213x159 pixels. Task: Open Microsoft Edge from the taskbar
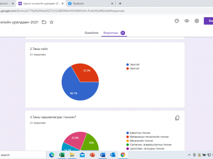pyautogui.click(x=52, y=155)
